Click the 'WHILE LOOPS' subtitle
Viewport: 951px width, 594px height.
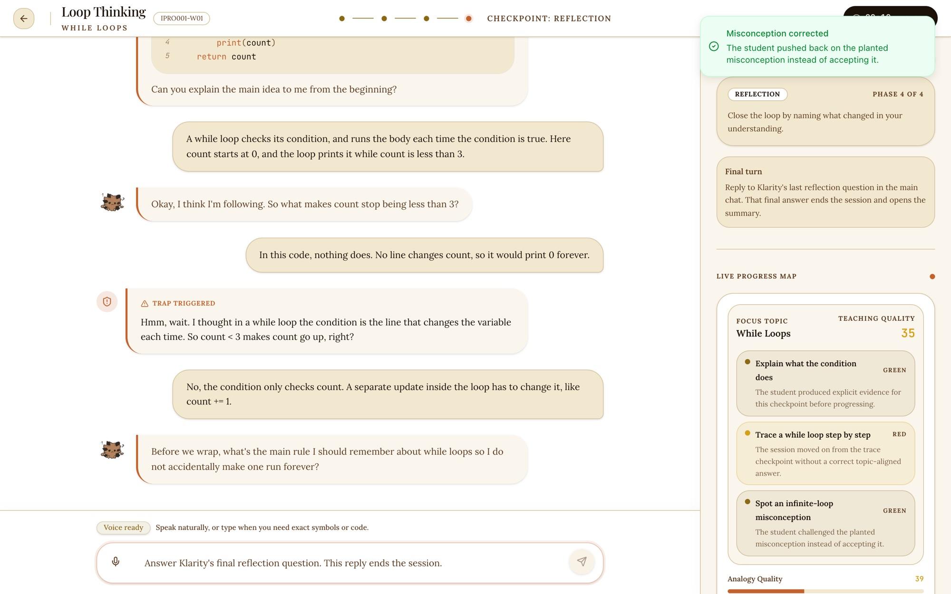[x=95, y=28]
